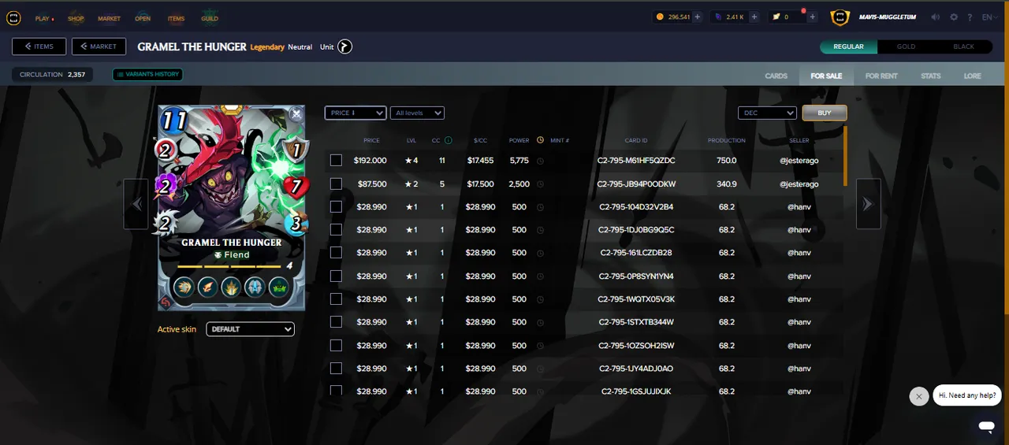Open seller @jesterago on the $192.000 row

coord(799,161)
